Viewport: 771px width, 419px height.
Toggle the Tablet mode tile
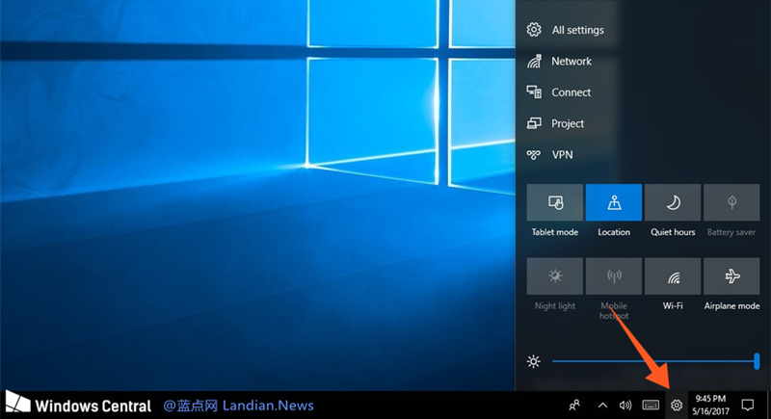click(555, 202)
